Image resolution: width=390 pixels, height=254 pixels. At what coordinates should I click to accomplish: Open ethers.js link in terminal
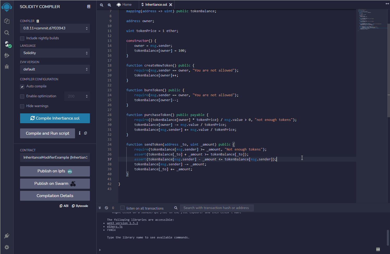pyautogui.click(x=115, y=226)
